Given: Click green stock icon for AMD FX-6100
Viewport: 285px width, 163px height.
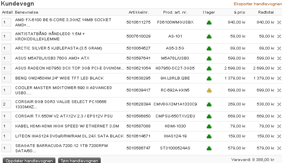Looking at the screenshot, I should [x=209, y=22].
